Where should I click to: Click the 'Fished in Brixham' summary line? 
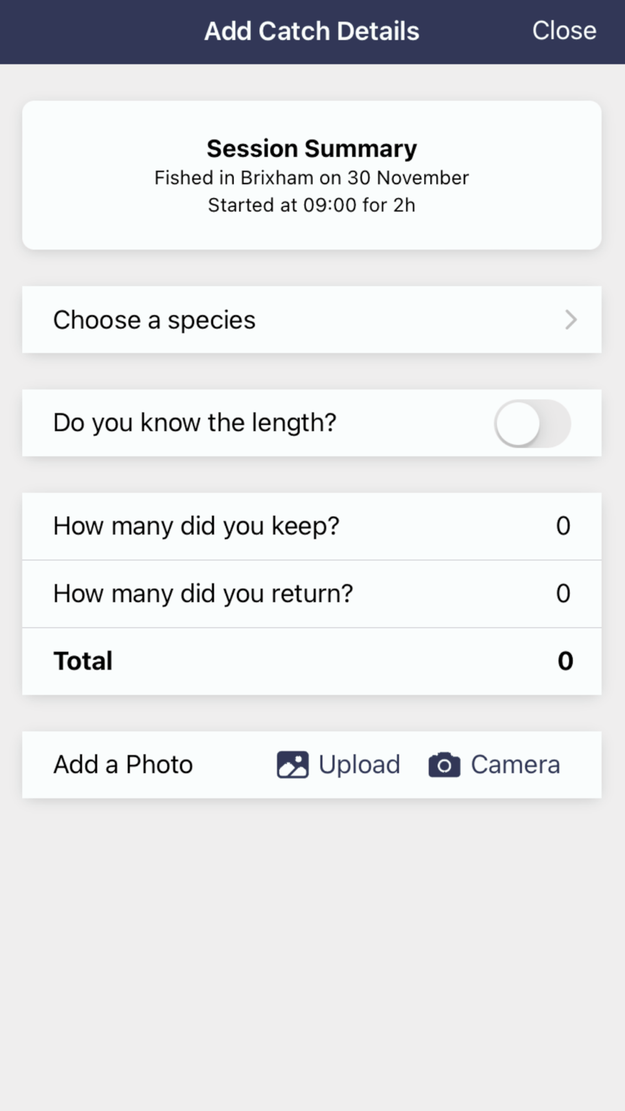[x=312, y=178]
